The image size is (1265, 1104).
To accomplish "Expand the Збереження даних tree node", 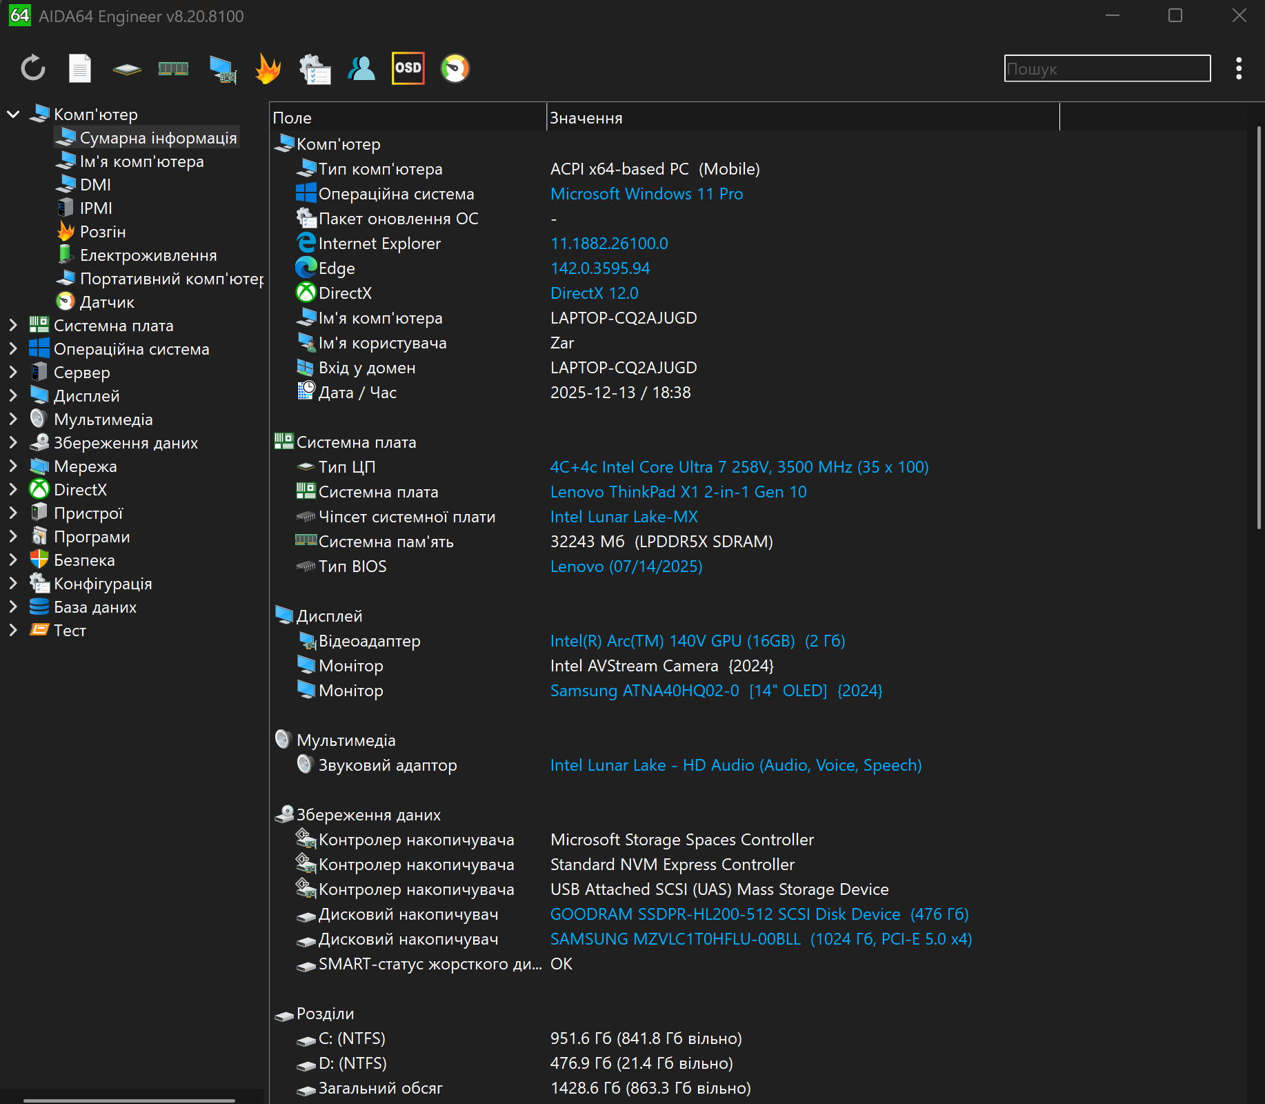I will 13,442.
